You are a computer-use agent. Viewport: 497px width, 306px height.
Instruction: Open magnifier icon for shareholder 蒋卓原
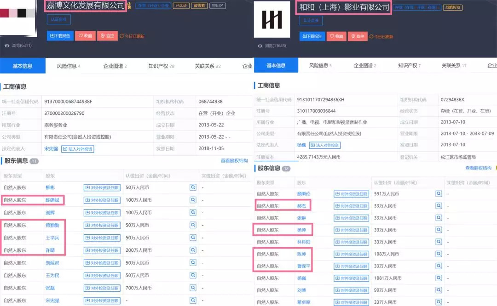pos(439,302)
